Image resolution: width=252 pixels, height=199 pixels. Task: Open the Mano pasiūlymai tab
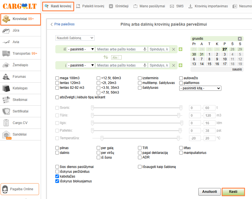coord(149,6)
